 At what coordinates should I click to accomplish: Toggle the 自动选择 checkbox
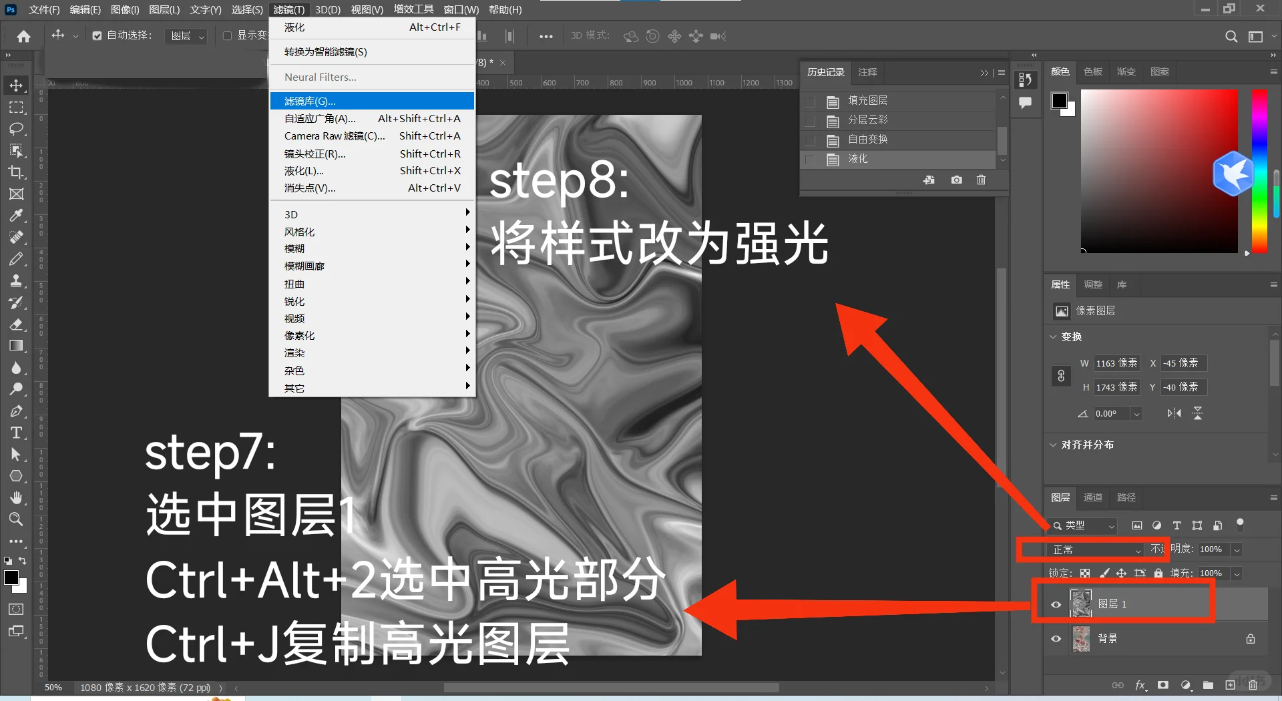tap(97, 35)
